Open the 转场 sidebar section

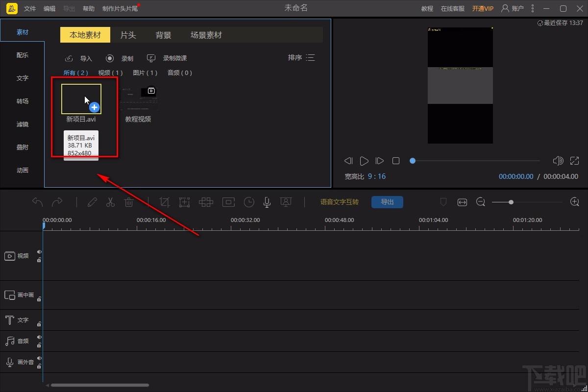tap(22, 101)
